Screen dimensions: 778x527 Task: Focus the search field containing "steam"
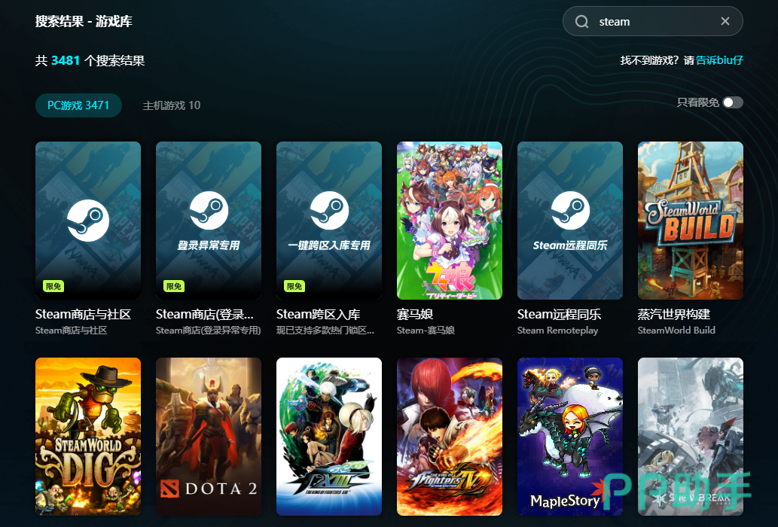click(652, 21)
